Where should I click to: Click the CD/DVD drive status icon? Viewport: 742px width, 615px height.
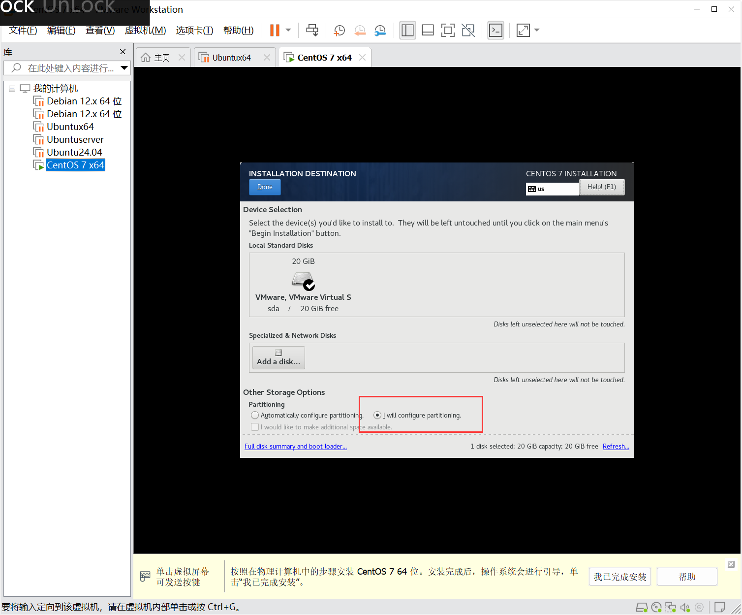pyautogui.click(x=656, y=607)
